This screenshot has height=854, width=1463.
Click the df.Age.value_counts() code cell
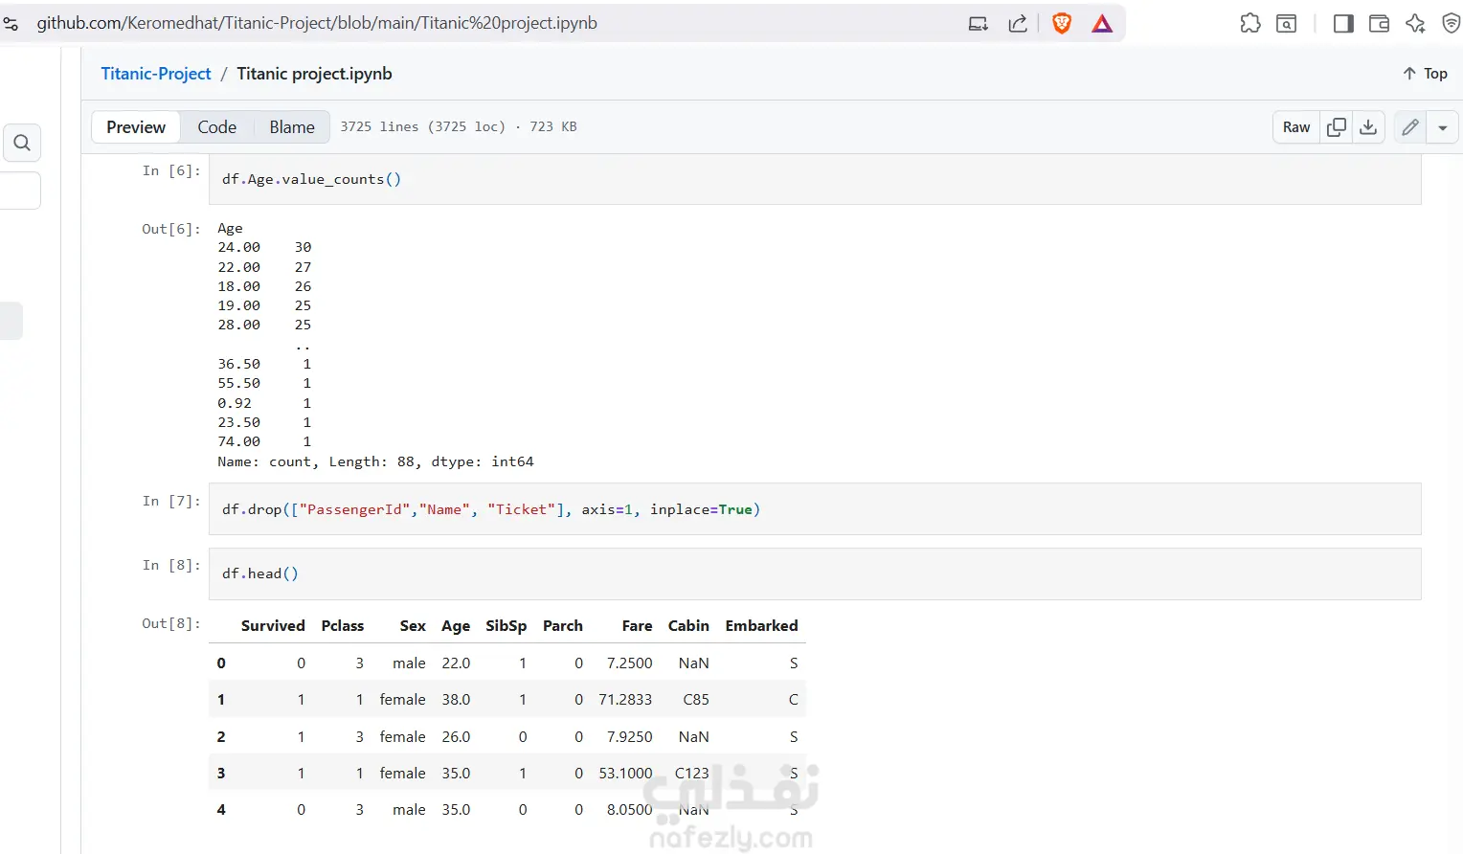pos(815,179)
